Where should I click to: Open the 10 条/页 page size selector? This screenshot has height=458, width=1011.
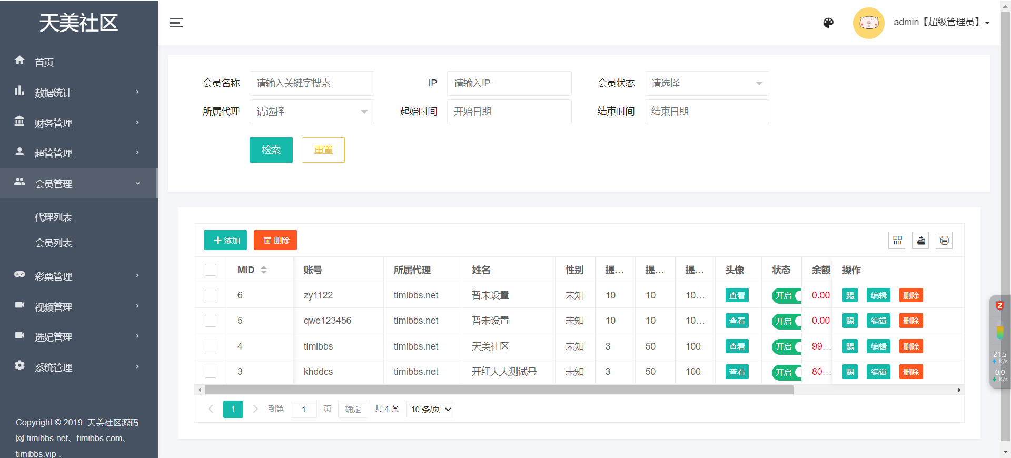point(430,410)
